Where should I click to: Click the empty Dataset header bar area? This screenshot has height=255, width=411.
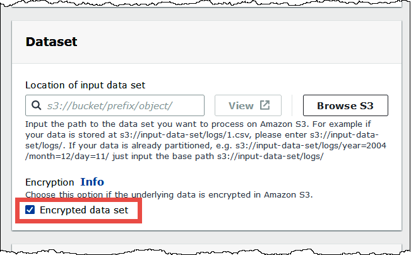253,42
